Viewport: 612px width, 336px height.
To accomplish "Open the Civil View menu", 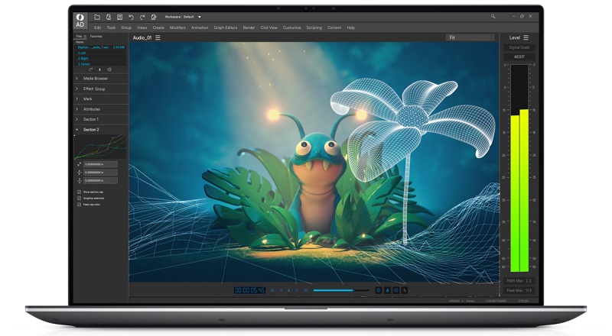I will (269, 27).
